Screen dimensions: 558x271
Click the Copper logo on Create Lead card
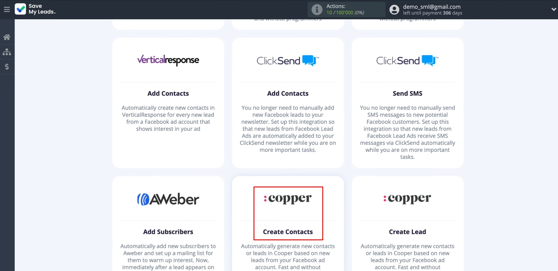pyautogui.click(x=408, y=198)
